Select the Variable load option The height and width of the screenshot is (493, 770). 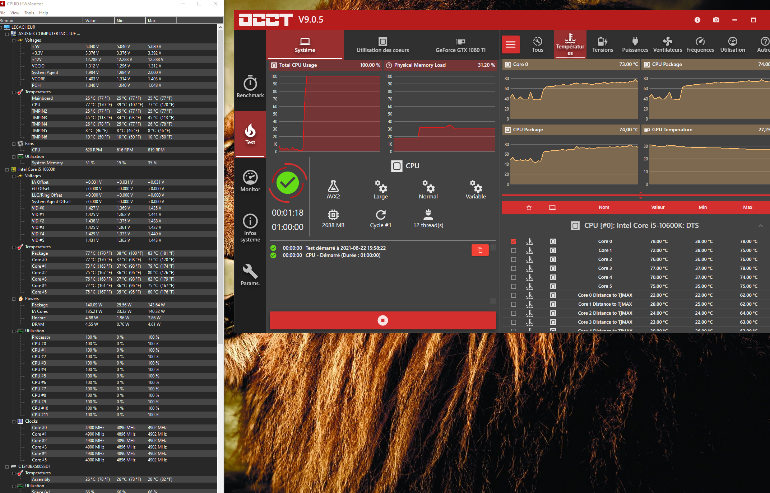pos(476,190)
